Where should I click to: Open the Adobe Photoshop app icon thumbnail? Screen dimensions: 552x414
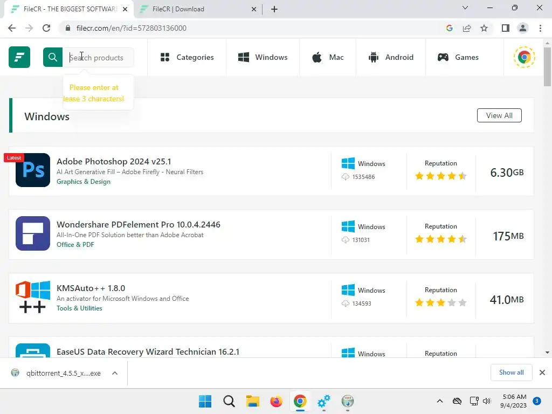click(33, 170)
